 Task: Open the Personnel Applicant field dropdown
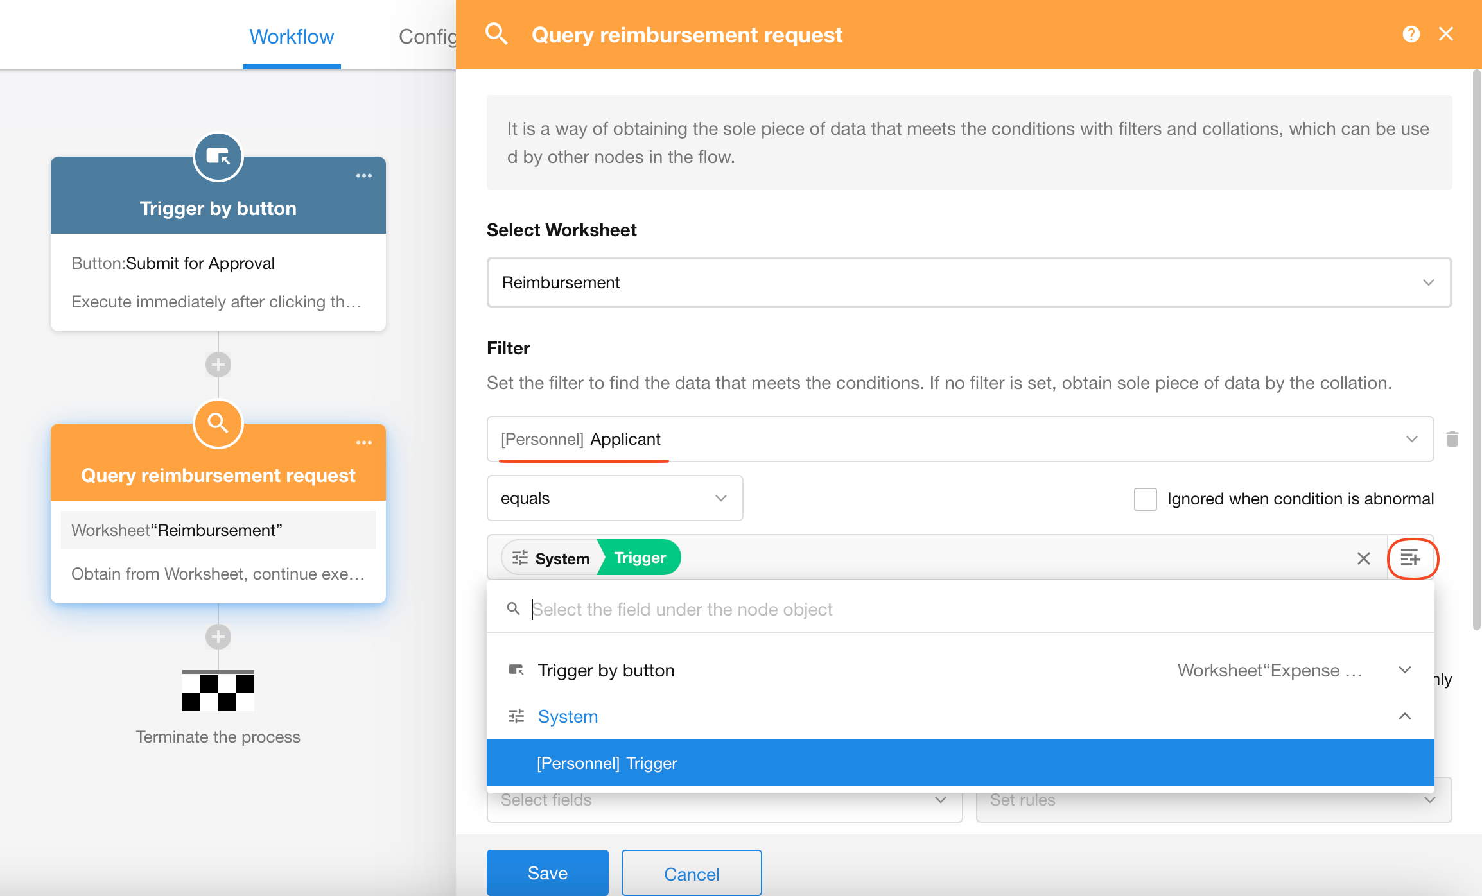[959, 439]
